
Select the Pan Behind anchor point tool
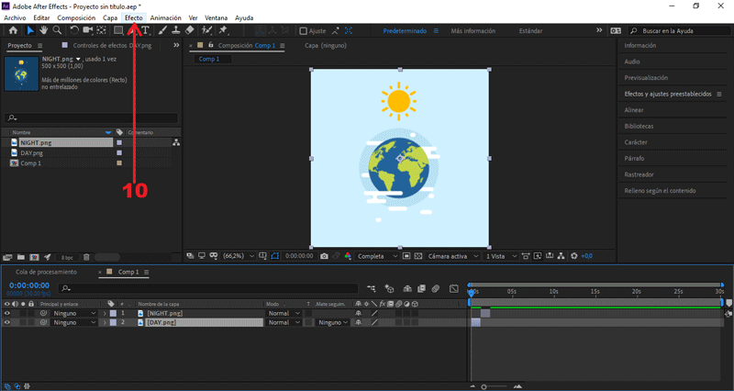[x=101, y=30]
